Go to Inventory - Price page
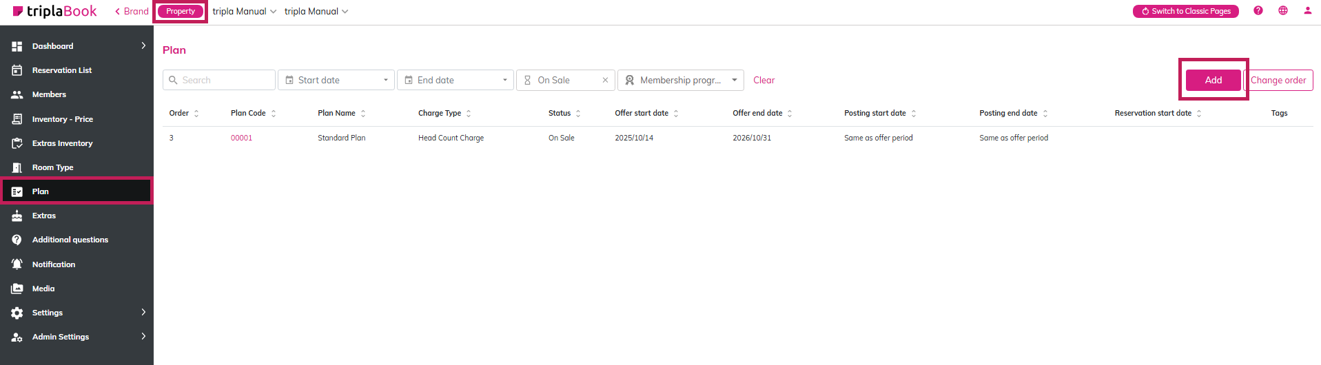 point(62,119)
